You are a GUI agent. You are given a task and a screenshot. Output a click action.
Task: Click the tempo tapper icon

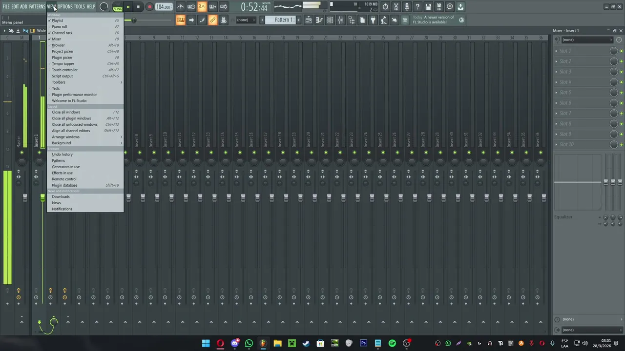(384, 20)
